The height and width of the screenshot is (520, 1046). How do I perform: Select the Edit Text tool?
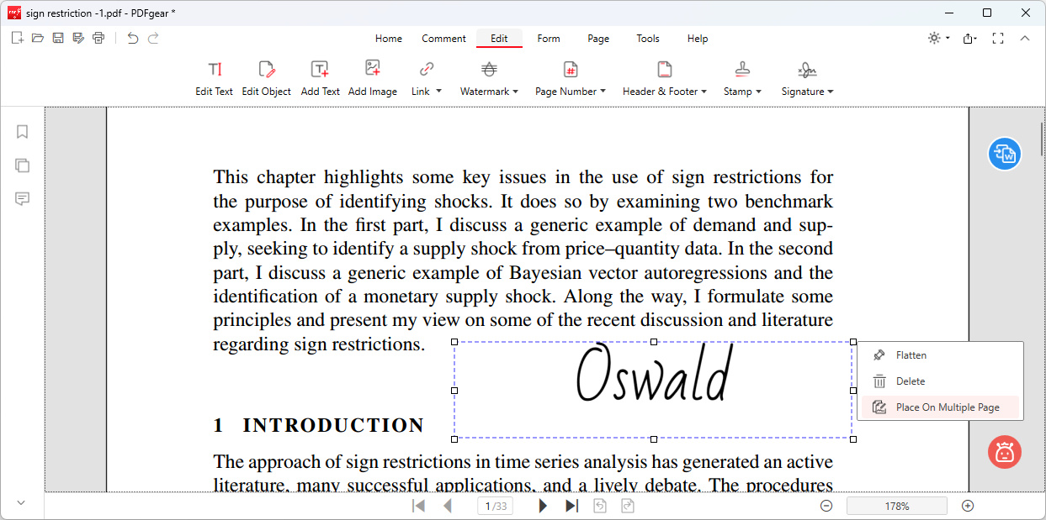(x=214, y=77)
